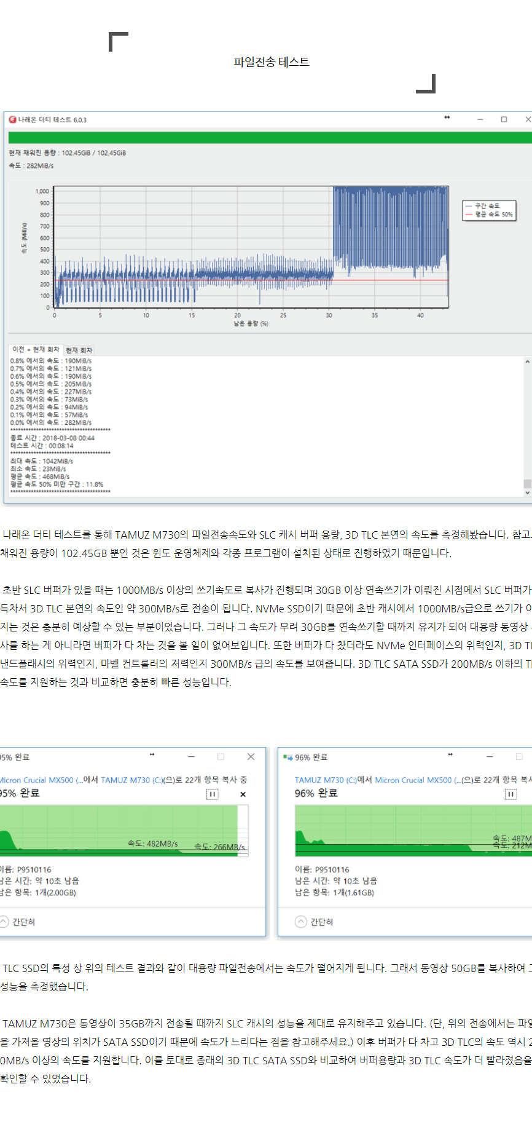Click the green Dirty Test progress bar
532x1135 pixels.
click(269, 138)
